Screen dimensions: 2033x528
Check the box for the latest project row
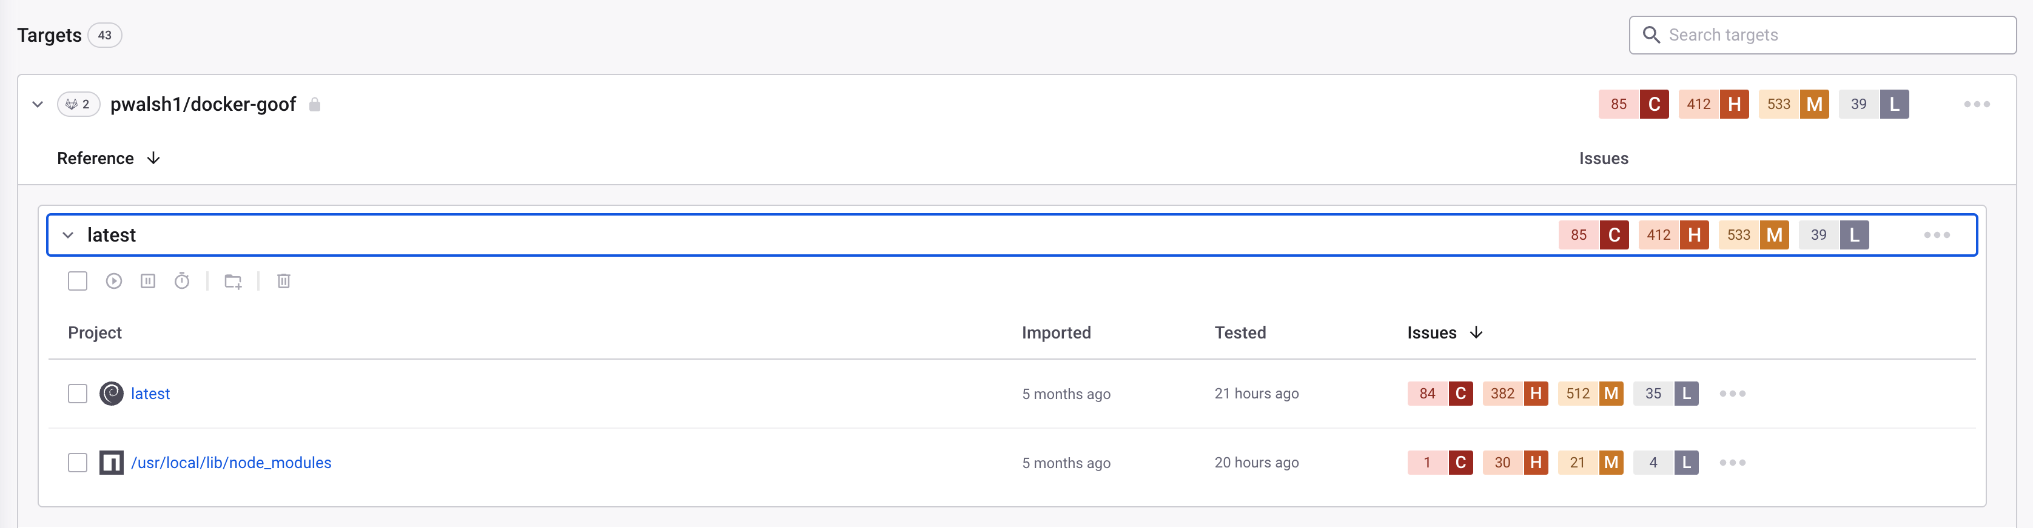click(x=78, y=393)
